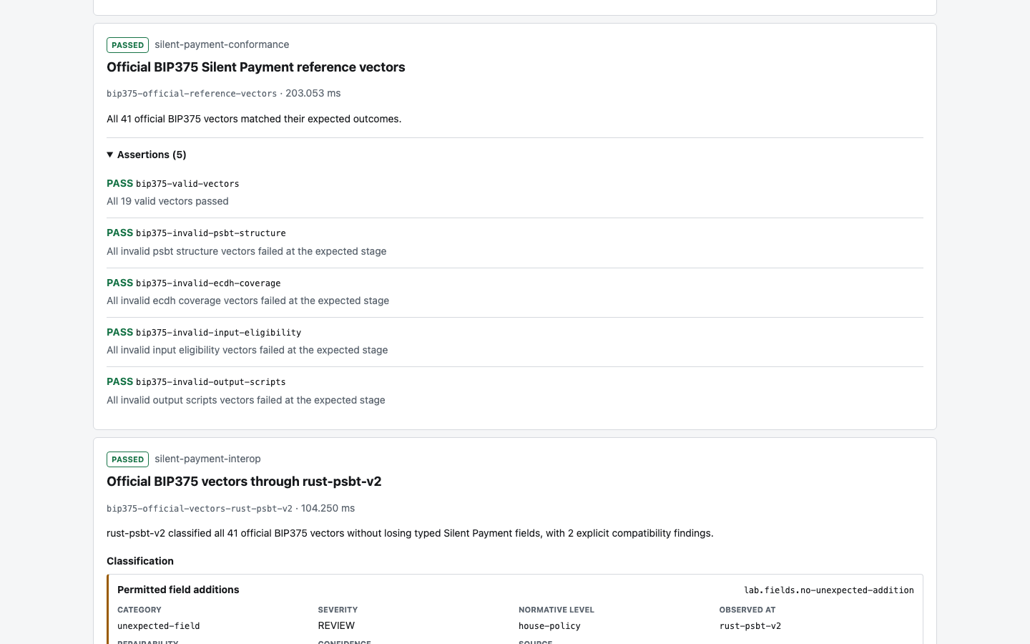Click the unexpected-field category value
This screenshot has width=1030, height=644.
pyautogui.click(x=159, y=626)
